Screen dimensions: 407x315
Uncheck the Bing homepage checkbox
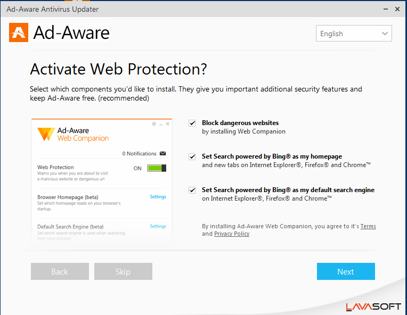192,157
